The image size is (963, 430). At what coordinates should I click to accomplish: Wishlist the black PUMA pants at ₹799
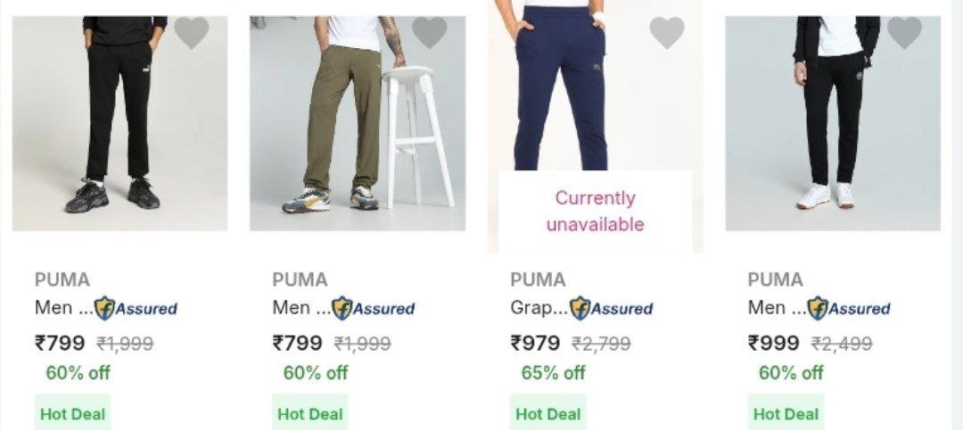(191, 34)
